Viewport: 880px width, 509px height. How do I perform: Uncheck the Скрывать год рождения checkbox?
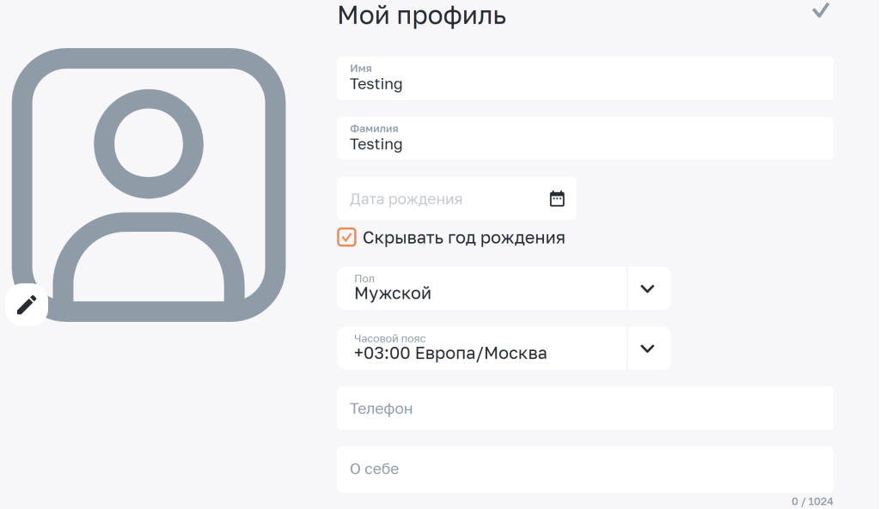pos(346,237)
